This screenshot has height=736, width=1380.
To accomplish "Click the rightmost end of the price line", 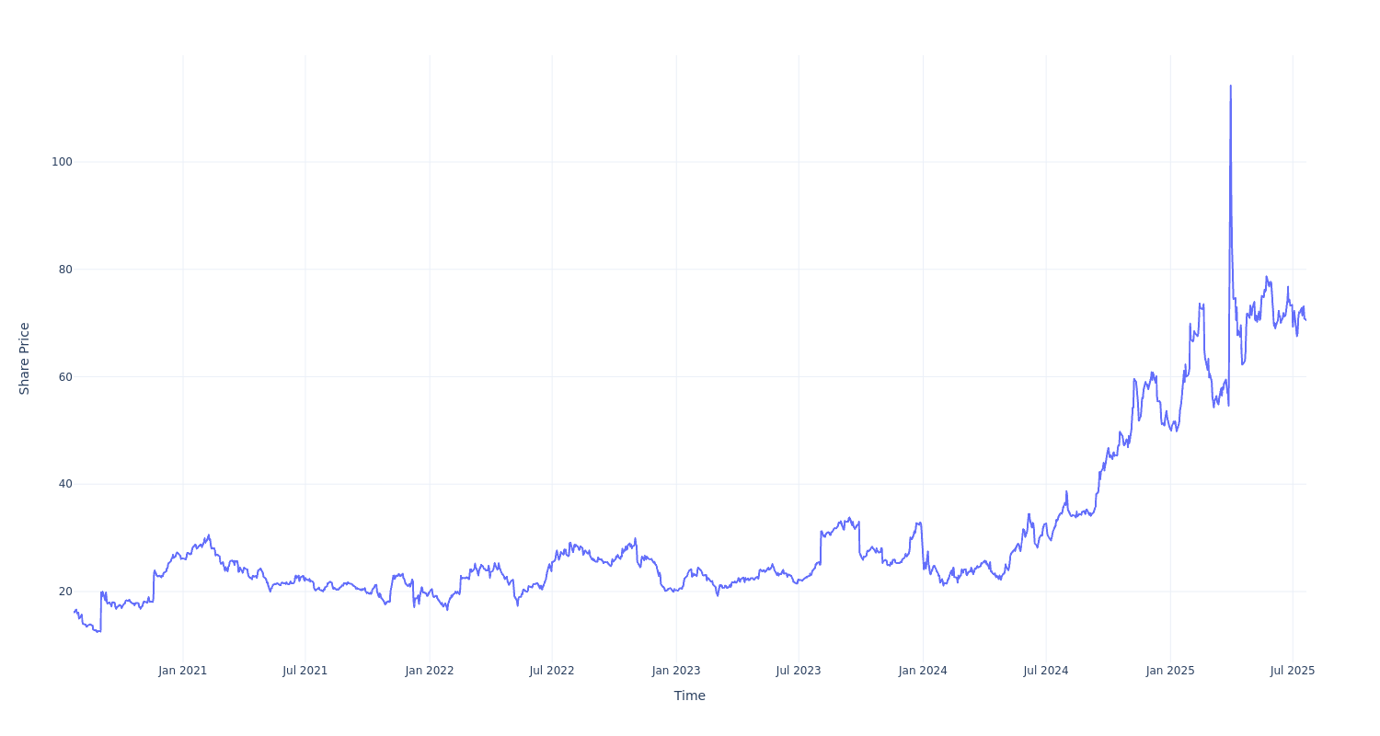I will (x=1305, y=319).
